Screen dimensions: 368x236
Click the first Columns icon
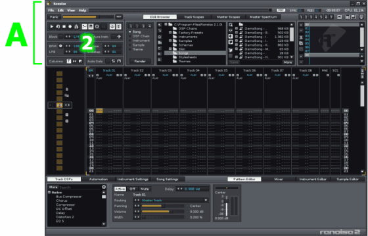coord(69,61)
